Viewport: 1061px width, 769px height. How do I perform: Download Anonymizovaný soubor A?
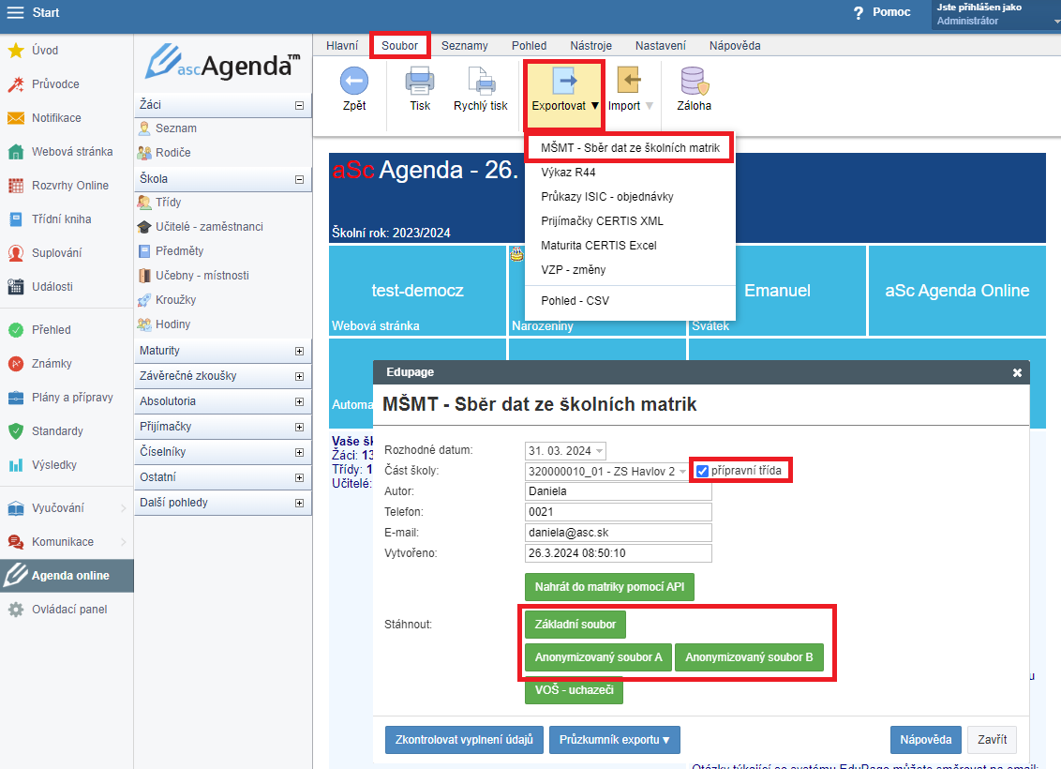pos(598,657)
